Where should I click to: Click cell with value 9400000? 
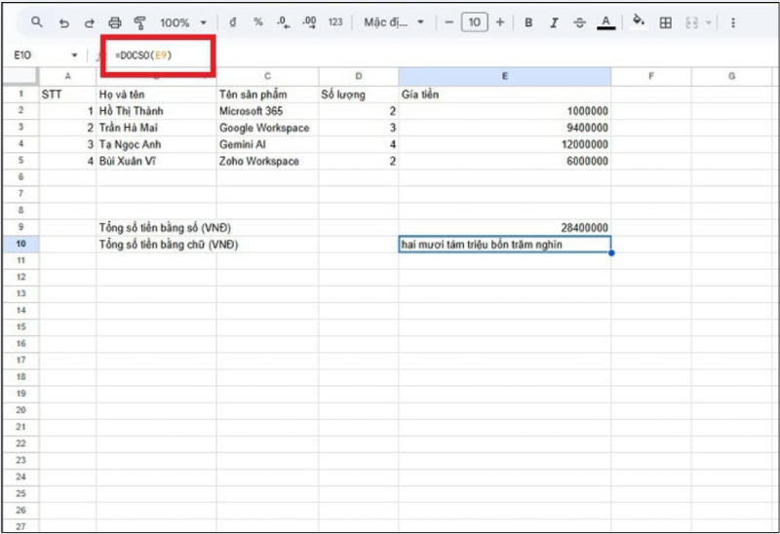tap(505, 128)
